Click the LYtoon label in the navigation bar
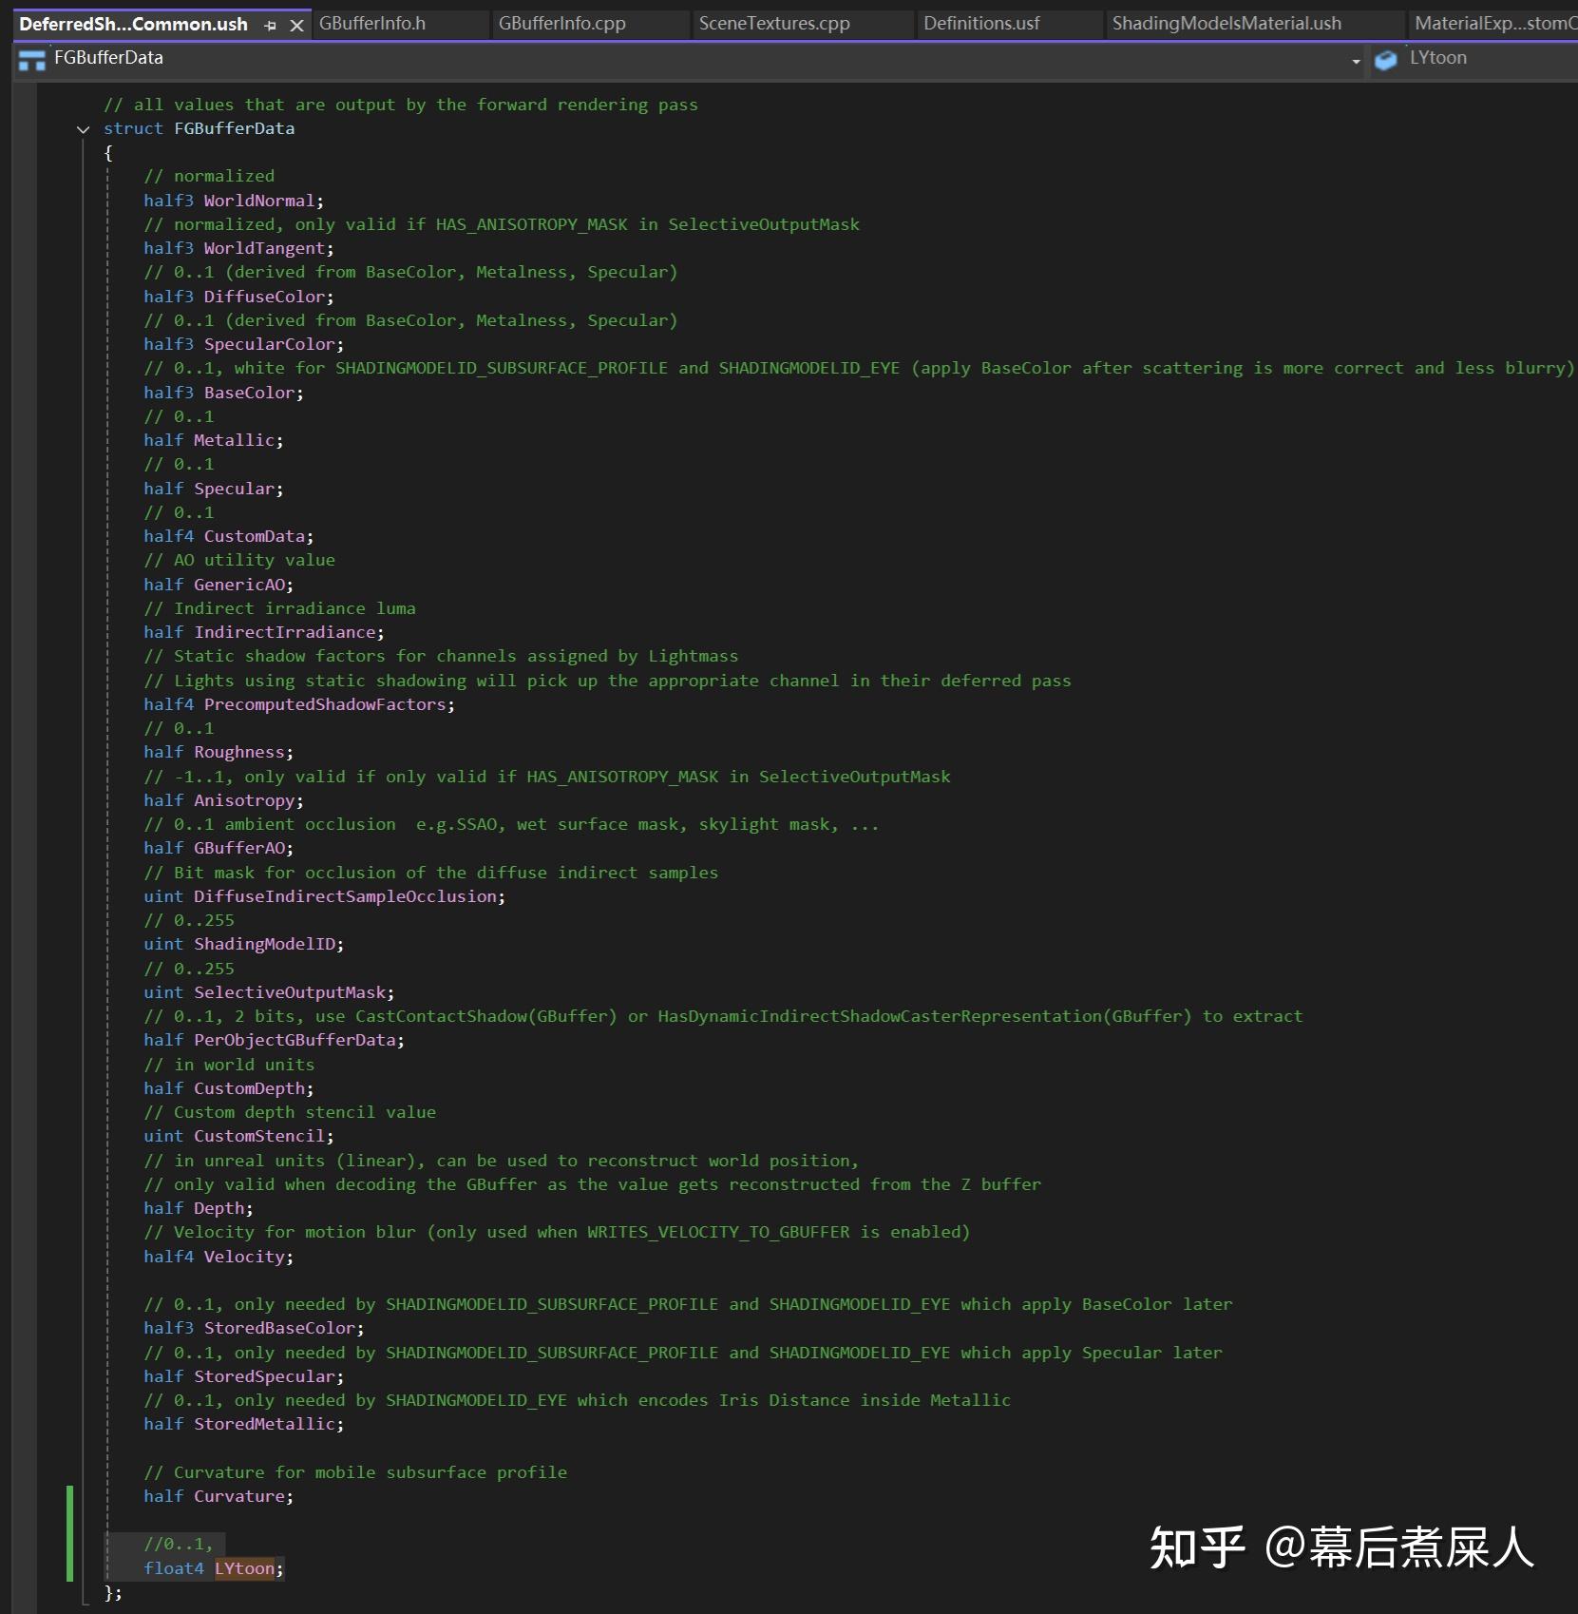This screenshot has height=1614, width=1578. 1437,58
